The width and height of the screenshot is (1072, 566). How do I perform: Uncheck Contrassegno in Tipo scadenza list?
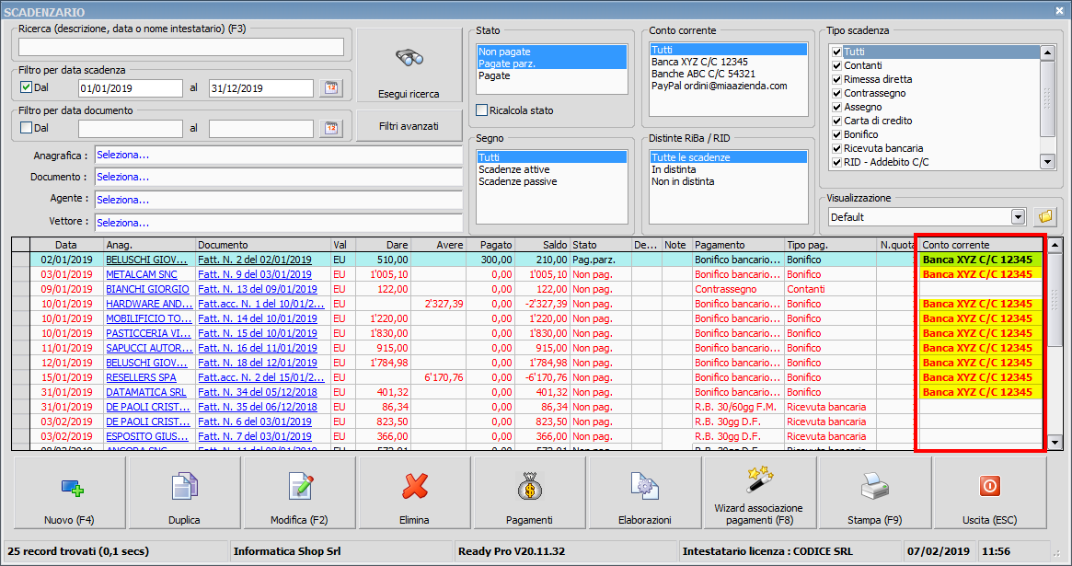[x=836, y=93]
